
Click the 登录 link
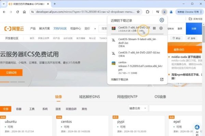coord(180,29)
